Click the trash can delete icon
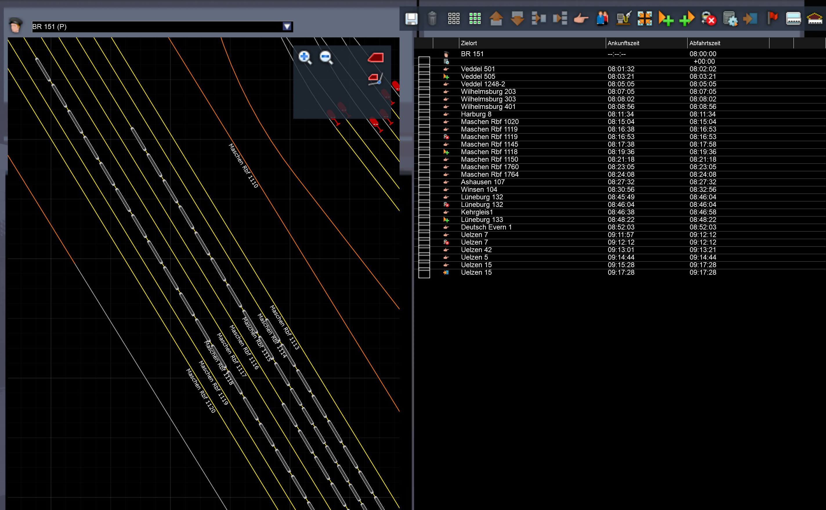 (x=432, y=19)
